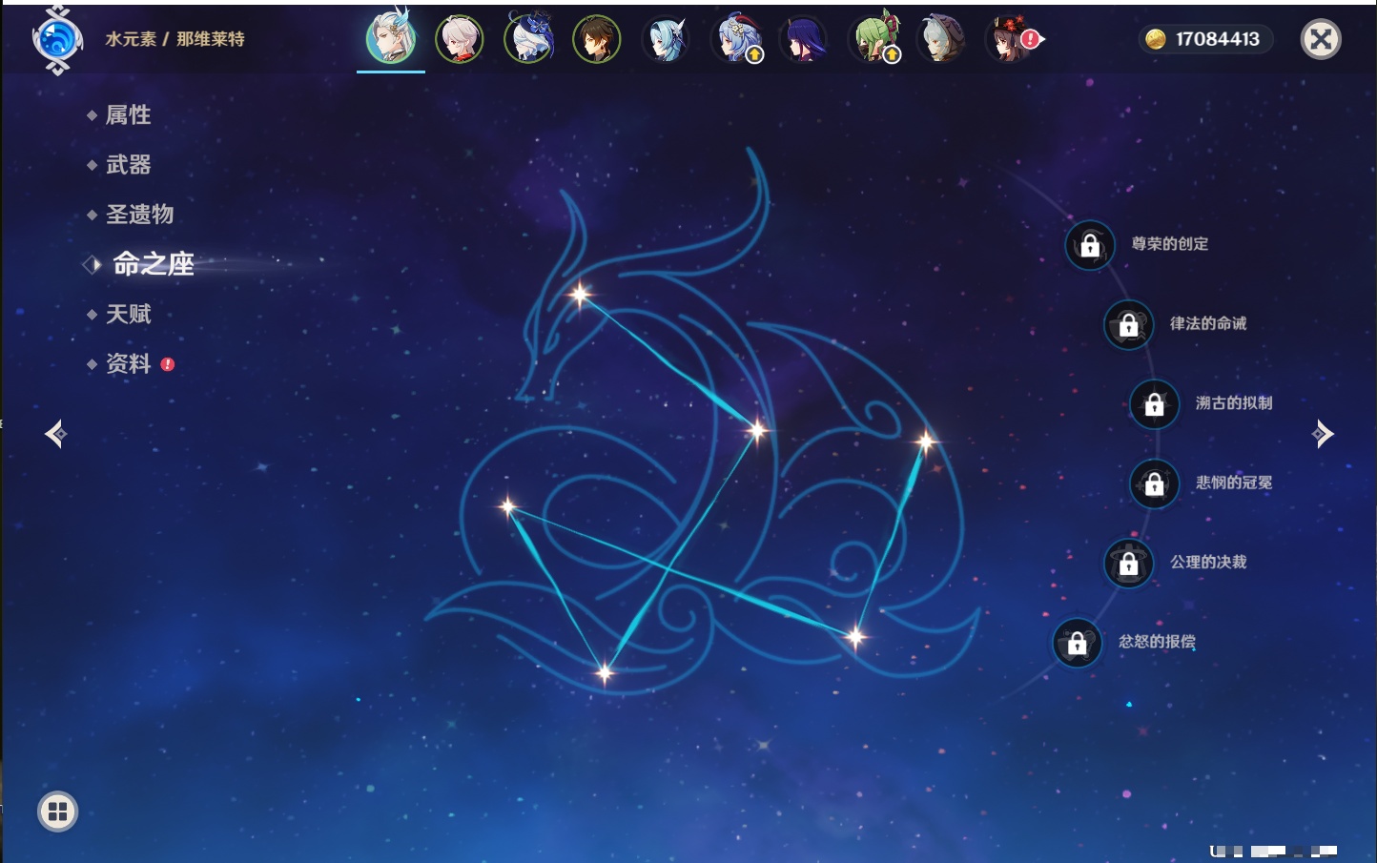Image resolution: width=1377 pixels, height=863 pixels.
Task: Select the 命之座 constellation tab
Action: pyautogui.click(x=153, y=264)
